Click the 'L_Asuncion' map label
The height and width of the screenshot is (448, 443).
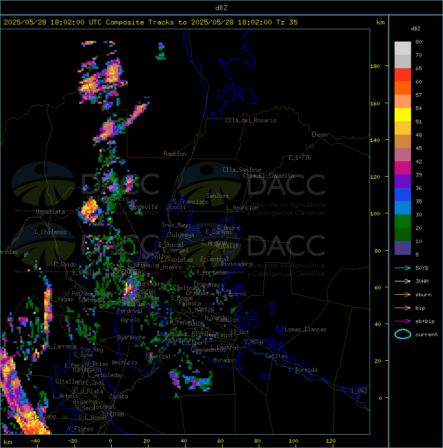242,208
